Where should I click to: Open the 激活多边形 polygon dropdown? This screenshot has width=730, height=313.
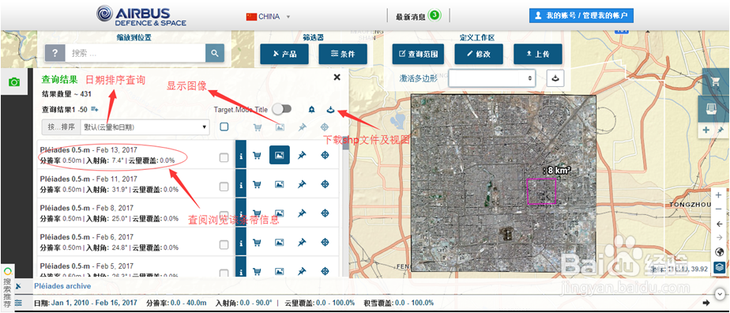[x=492, y=78]
